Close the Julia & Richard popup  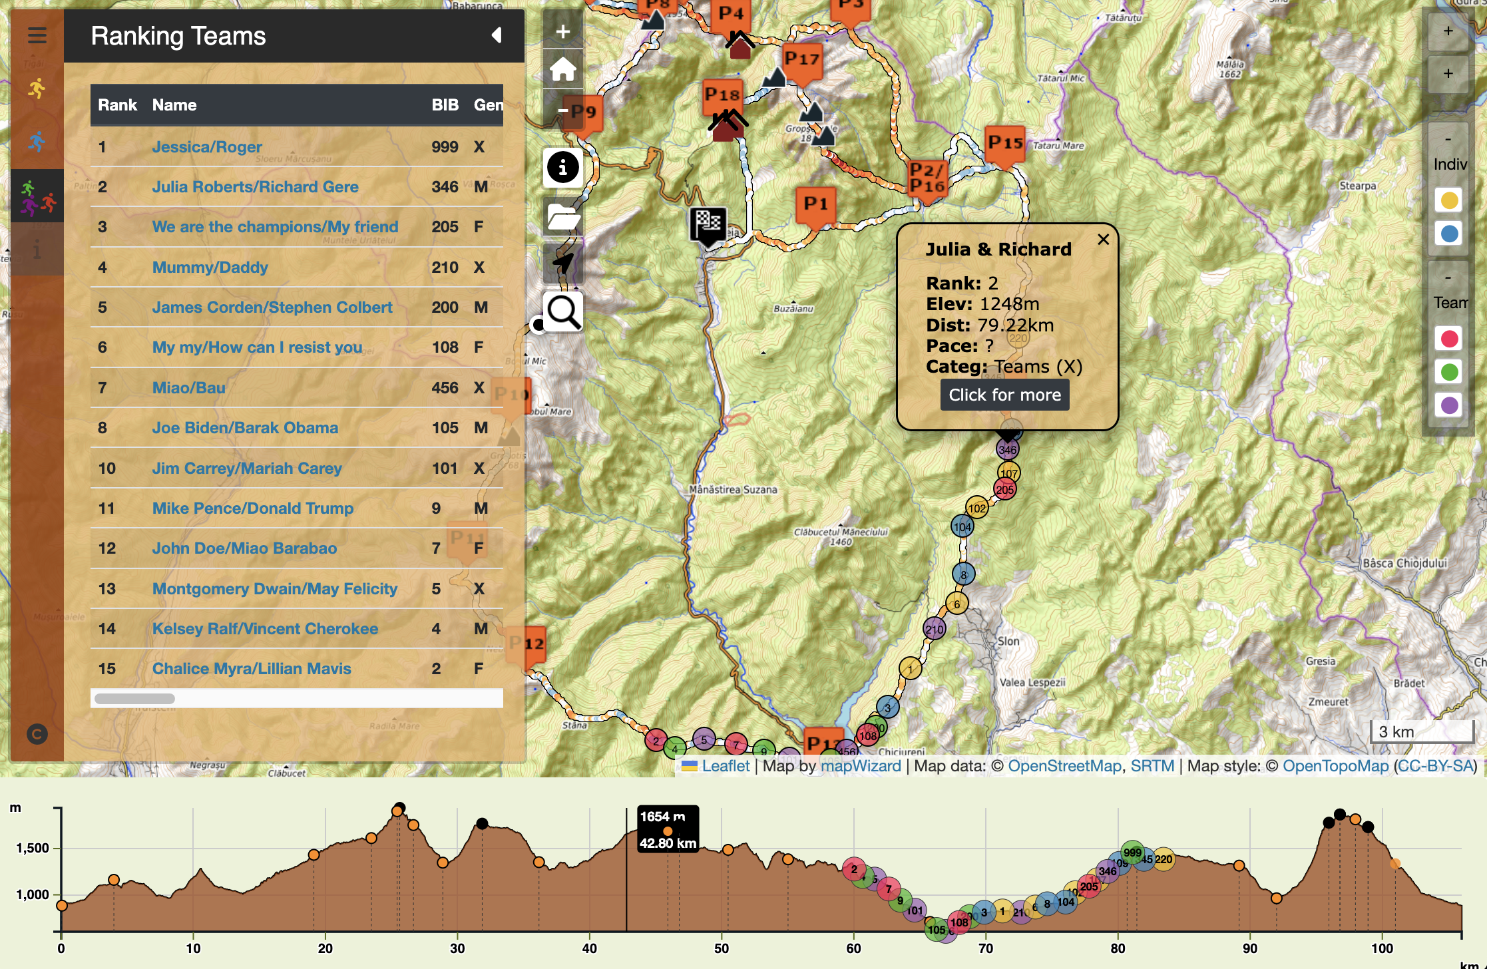[1104, 240]
